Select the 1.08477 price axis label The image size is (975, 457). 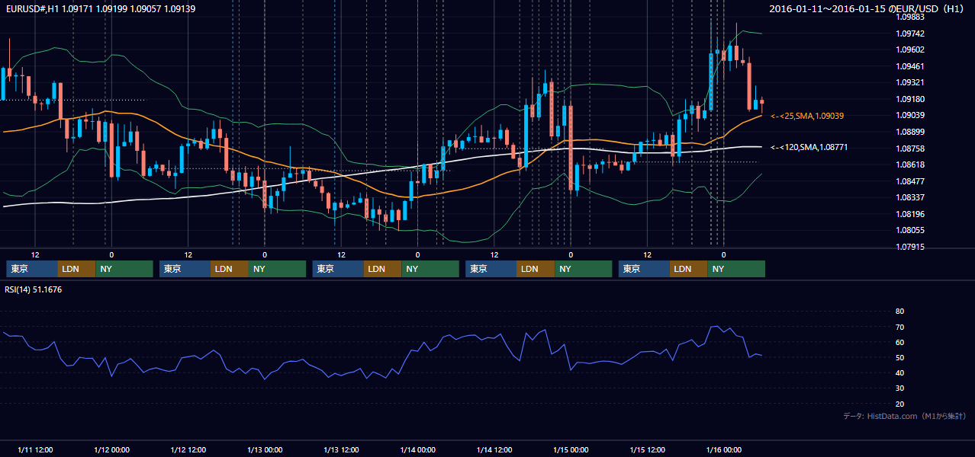pyautogui.click(x=911, y=181)
